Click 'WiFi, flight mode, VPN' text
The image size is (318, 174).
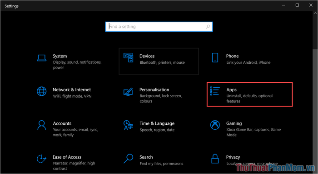72,96
